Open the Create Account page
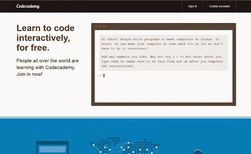This screenshot has width=251, height=154. (219, 6)
